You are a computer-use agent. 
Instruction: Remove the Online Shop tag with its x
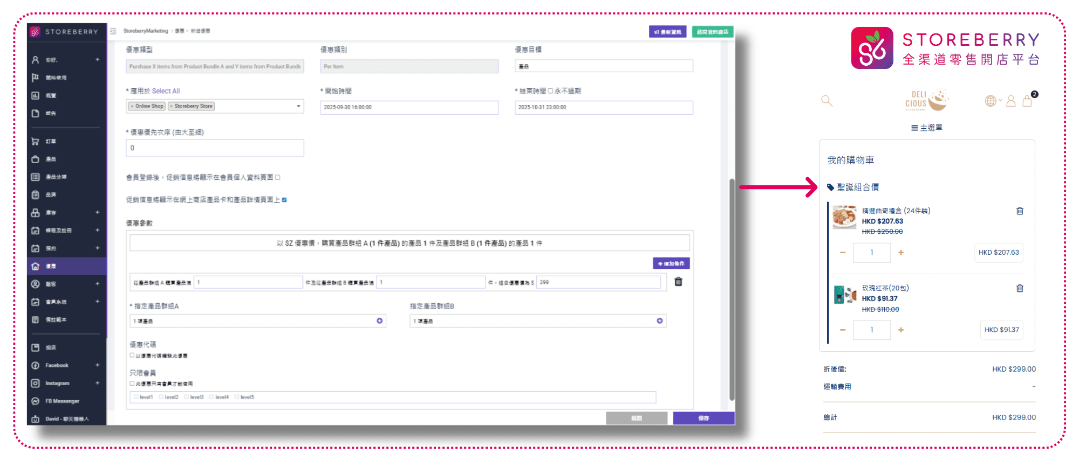[x=132, y=106]
